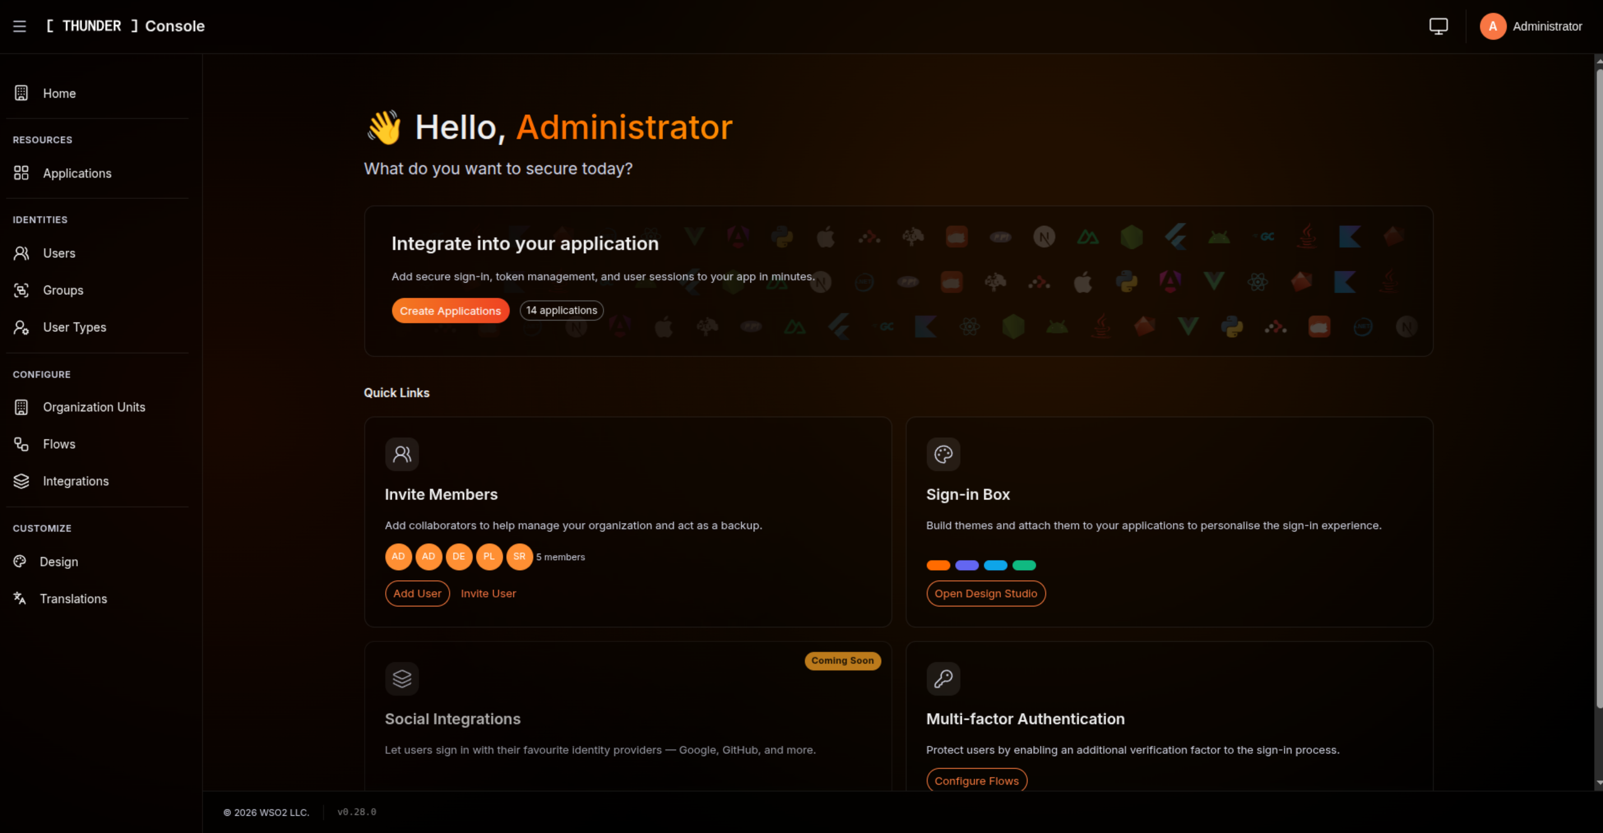This screenshot has height=833, width=1603.
Task: Click the Social Integrations layers icon
Action: [x=402, y=679]
